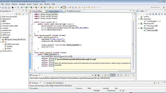Expand the (default package) node

(x=3, y=44)
